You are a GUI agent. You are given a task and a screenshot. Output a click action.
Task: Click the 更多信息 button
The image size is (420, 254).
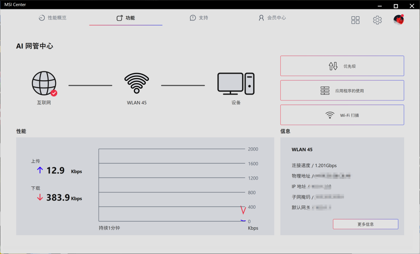(365, 224)
